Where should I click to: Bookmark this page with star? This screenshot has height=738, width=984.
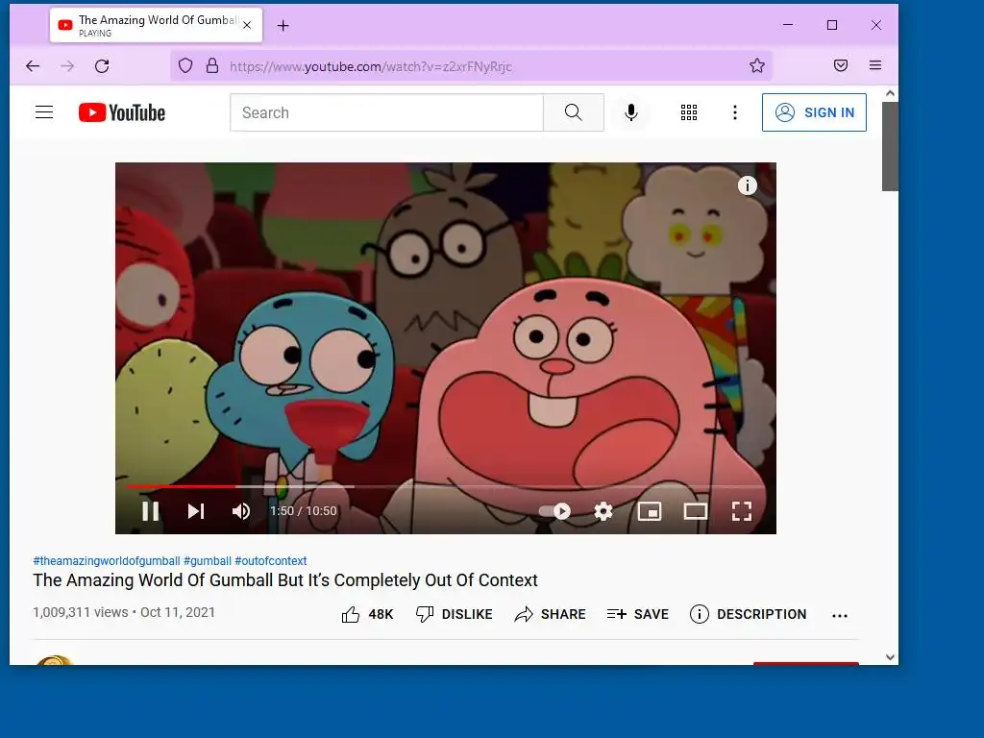coord(757,66)
